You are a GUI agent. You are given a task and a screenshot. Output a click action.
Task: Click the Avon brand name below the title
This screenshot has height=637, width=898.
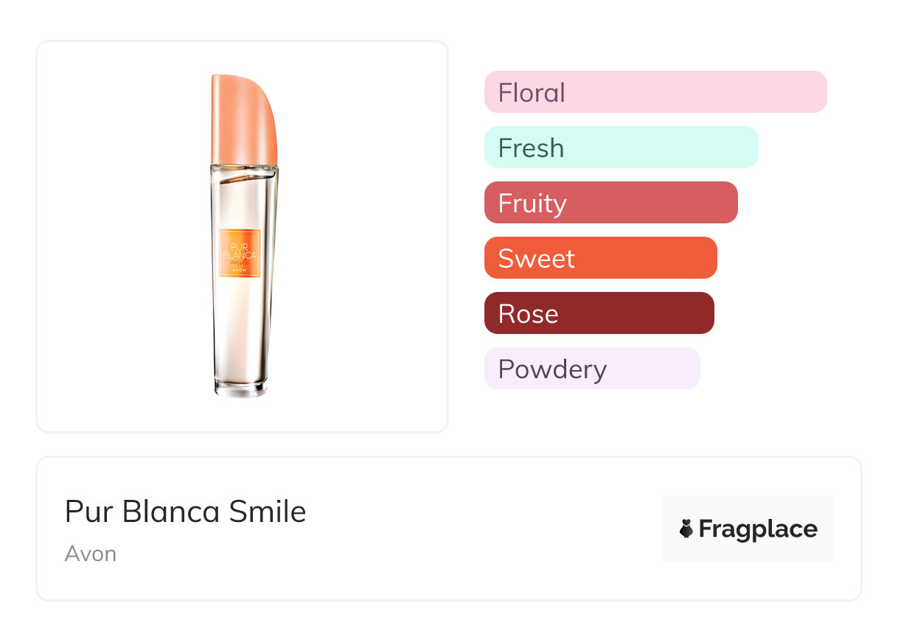point(90,554)
